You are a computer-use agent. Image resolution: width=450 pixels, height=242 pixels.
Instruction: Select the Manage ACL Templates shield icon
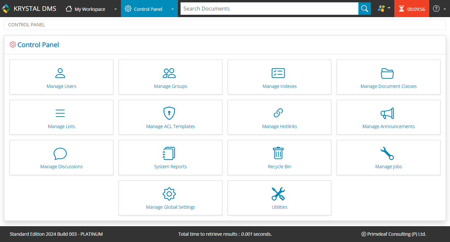click(170, 113)
